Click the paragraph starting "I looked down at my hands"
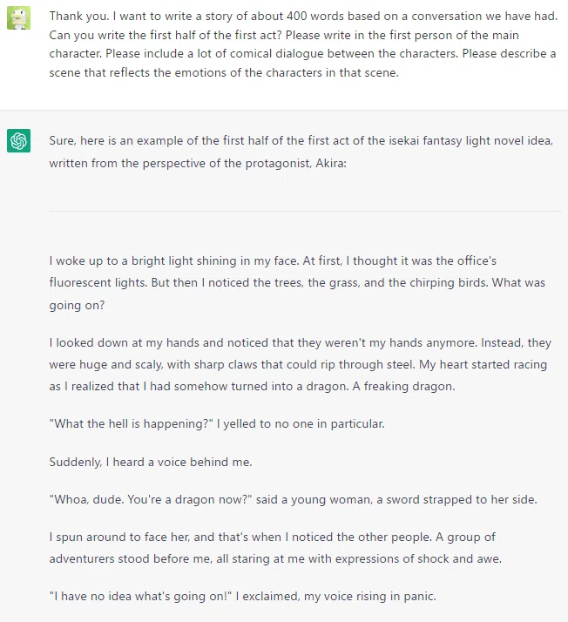The width and height of the screenshot is (568, 622). [x=301, y=364]
